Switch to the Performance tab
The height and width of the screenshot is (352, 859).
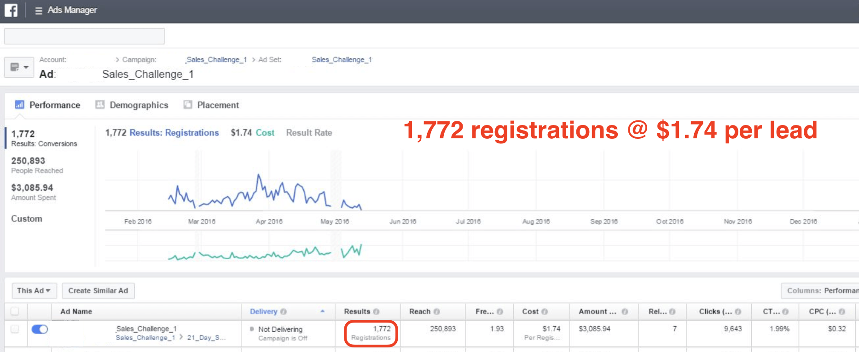click(47, 105)
